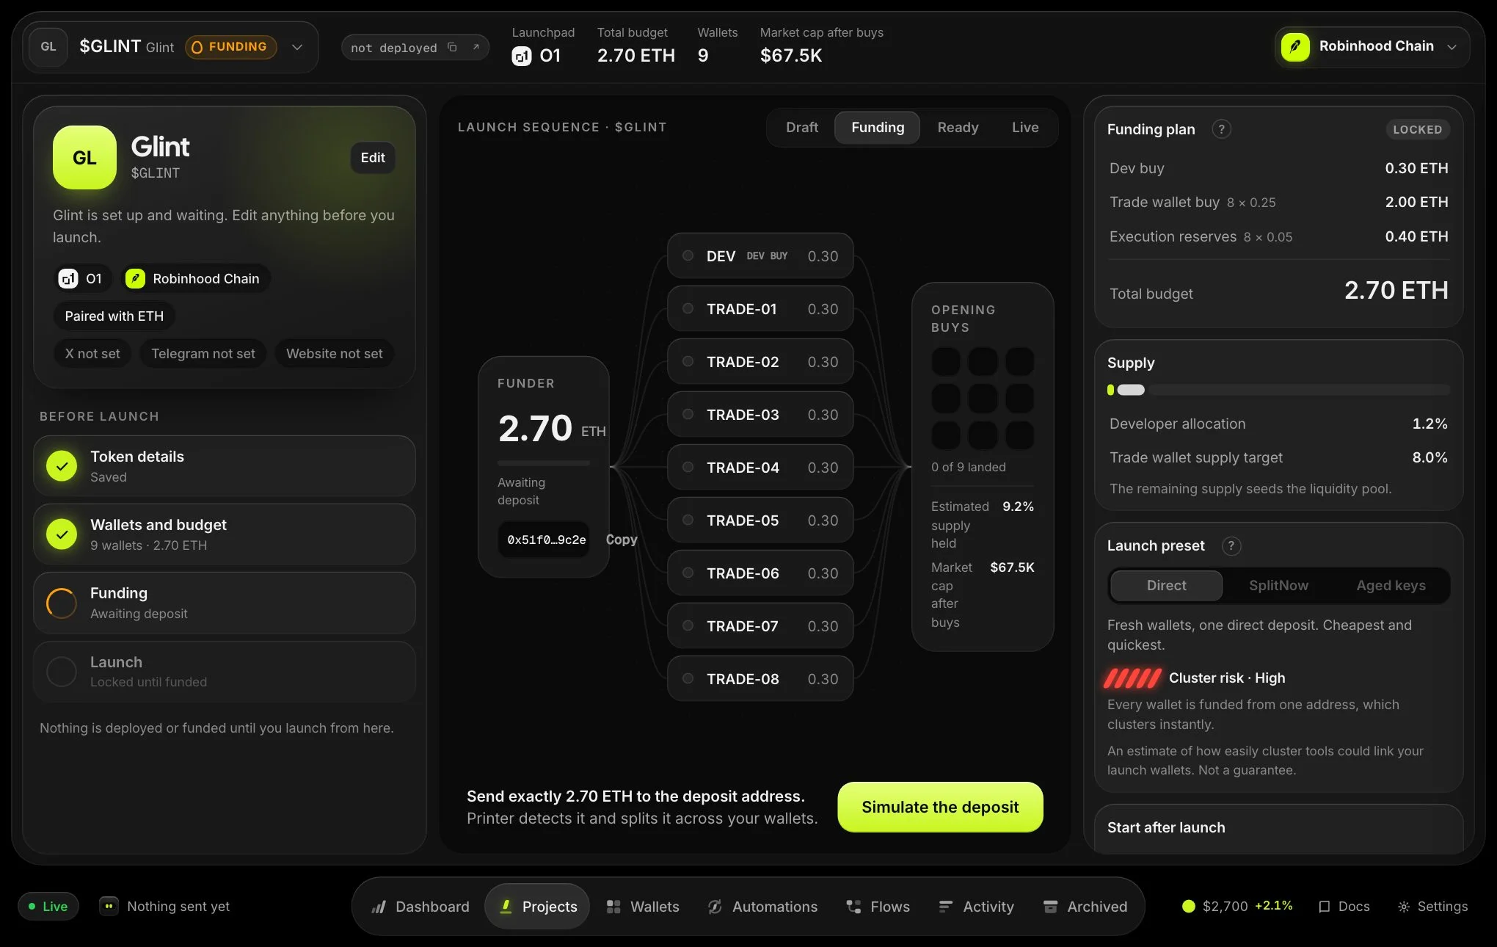Switch to the Ready stage tab
Screen dimensions: 1497x947
(958, 128)
